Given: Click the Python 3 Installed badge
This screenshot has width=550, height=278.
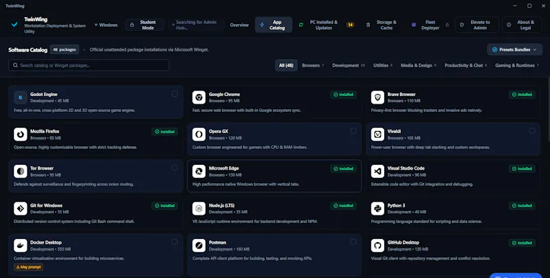Looking at the screenshot, I should point(522,206).
